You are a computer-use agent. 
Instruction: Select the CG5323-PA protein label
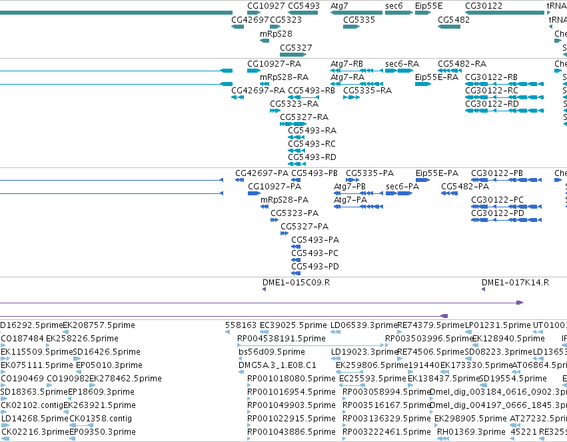294,213
